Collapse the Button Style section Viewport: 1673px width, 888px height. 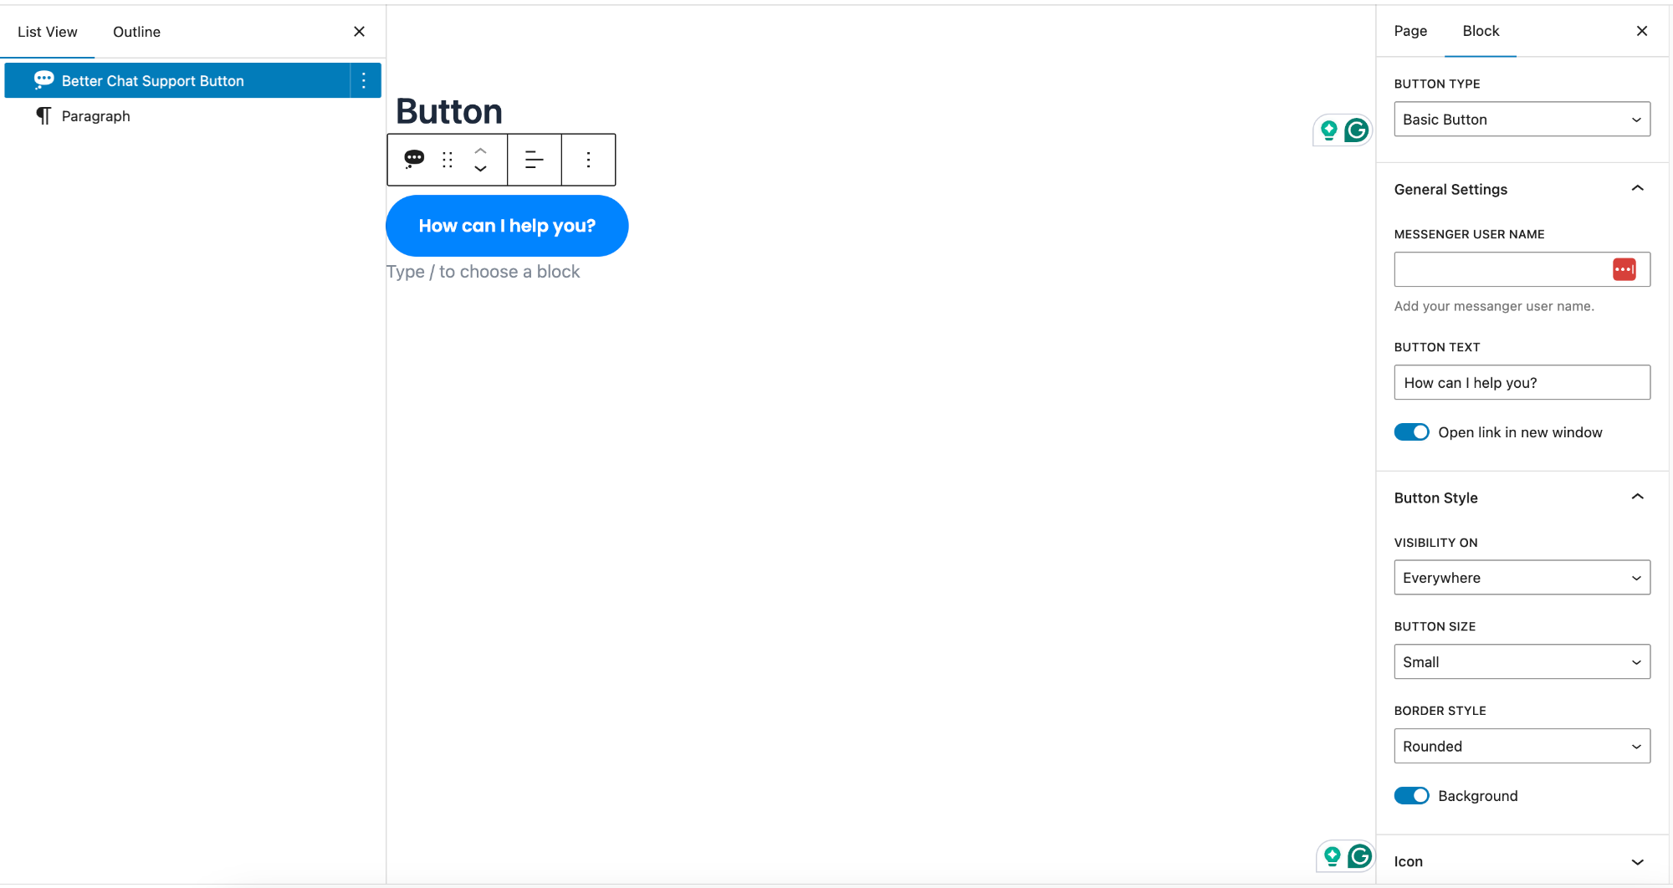(x=1636, y=496)
